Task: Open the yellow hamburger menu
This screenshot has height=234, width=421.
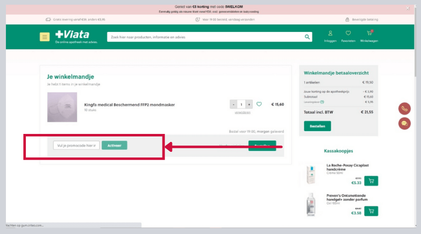Action: pos(45,37)
